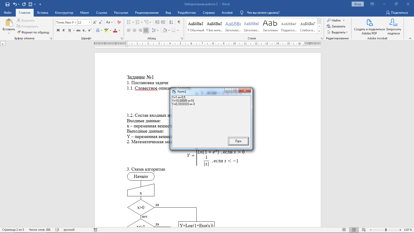The height and width of the screenshot is (233, 414).
Task: Open the font size dropdown
Action: (90, 23)
